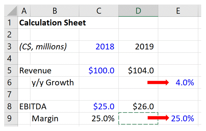
Task: Click column E header
Action: pos(178,11)
